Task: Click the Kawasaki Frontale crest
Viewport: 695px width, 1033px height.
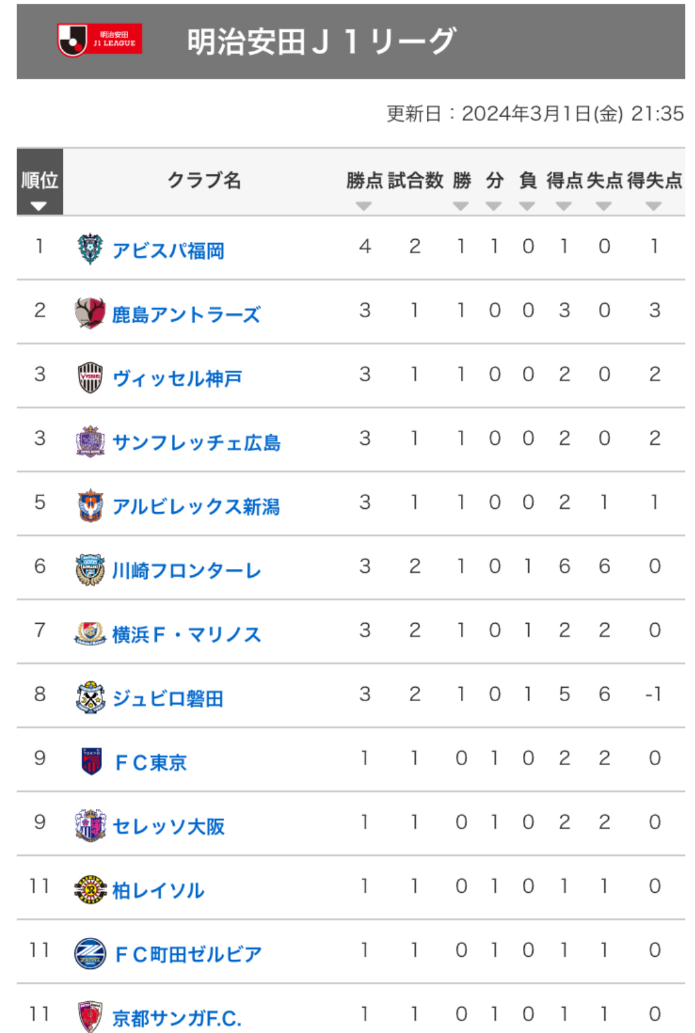Action: click(x=90, y=569)
